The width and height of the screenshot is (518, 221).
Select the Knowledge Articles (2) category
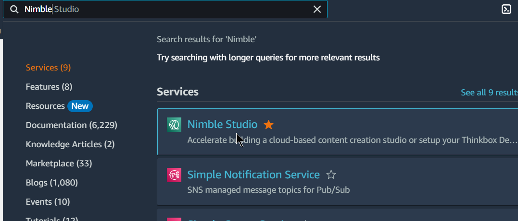70,144
